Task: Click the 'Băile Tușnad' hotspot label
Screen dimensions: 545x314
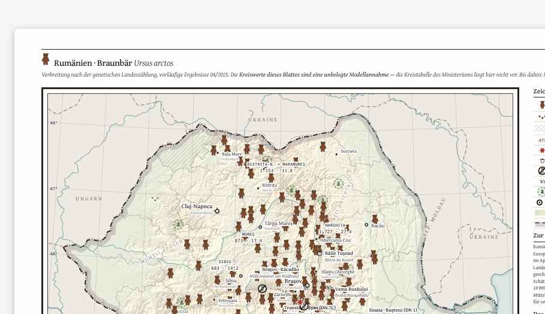Action: 339,254
